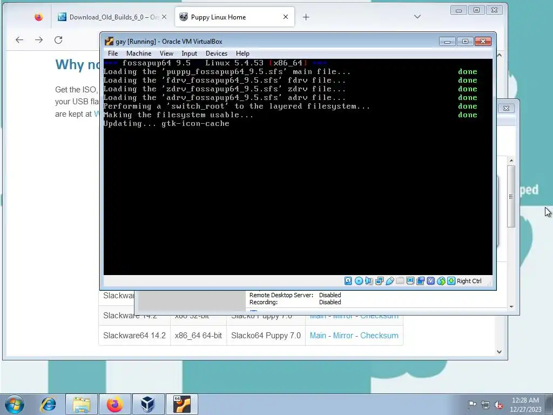Click the audio indicator icon in VM status bar
The height and width of the screenshot is (415, 553).
coord(369,281)
